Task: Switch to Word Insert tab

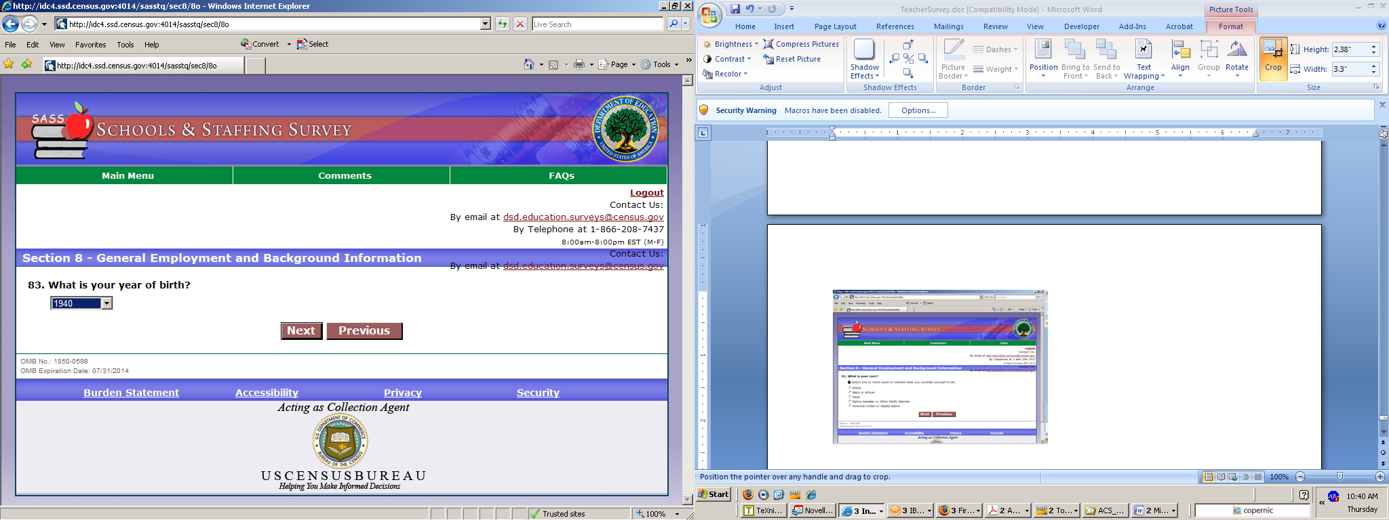Action: tap(784, 26)
